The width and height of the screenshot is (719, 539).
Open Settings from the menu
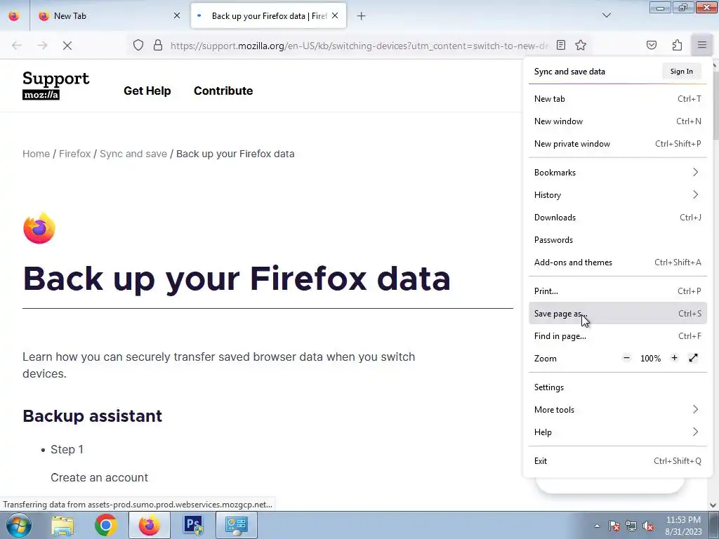[618, 387]
